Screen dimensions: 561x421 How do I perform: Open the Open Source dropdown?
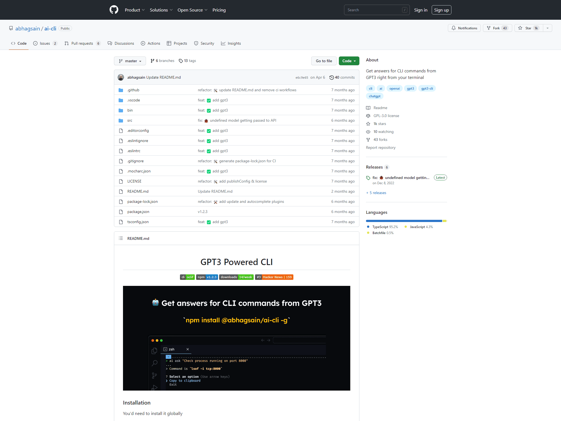coord(192,10)
